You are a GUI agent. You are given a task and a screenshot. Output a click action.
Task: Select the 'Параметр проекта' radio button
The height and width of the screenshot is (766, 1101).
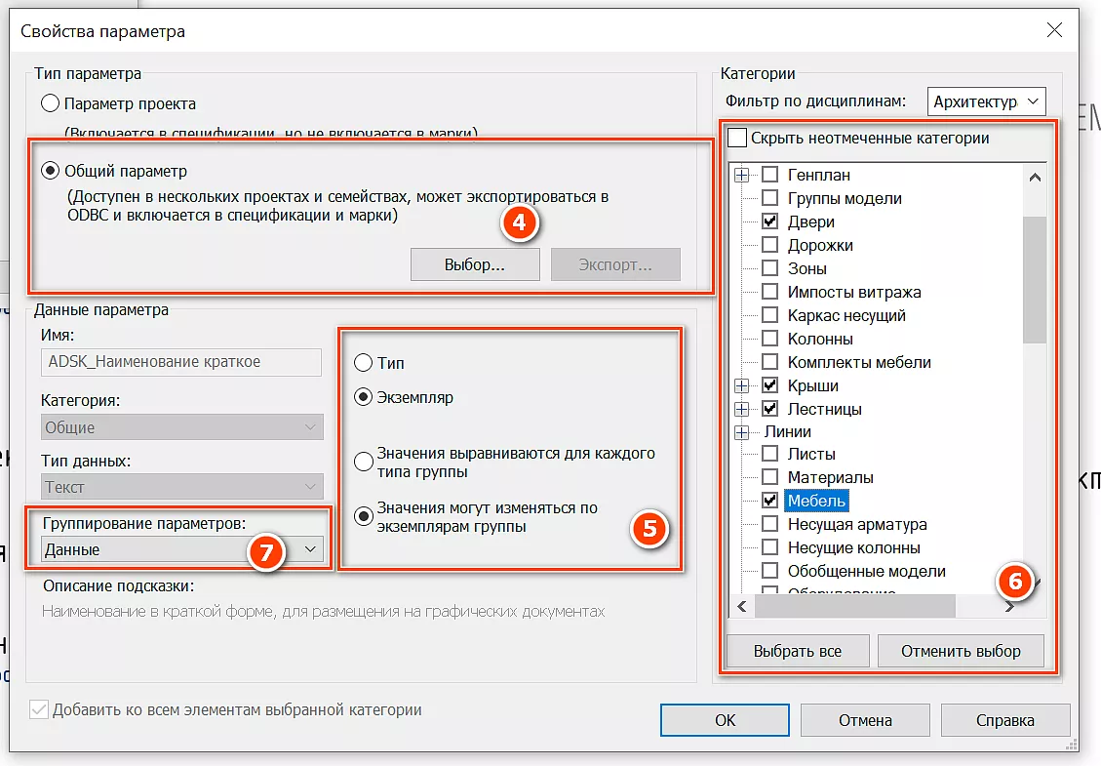pos(50,103)
